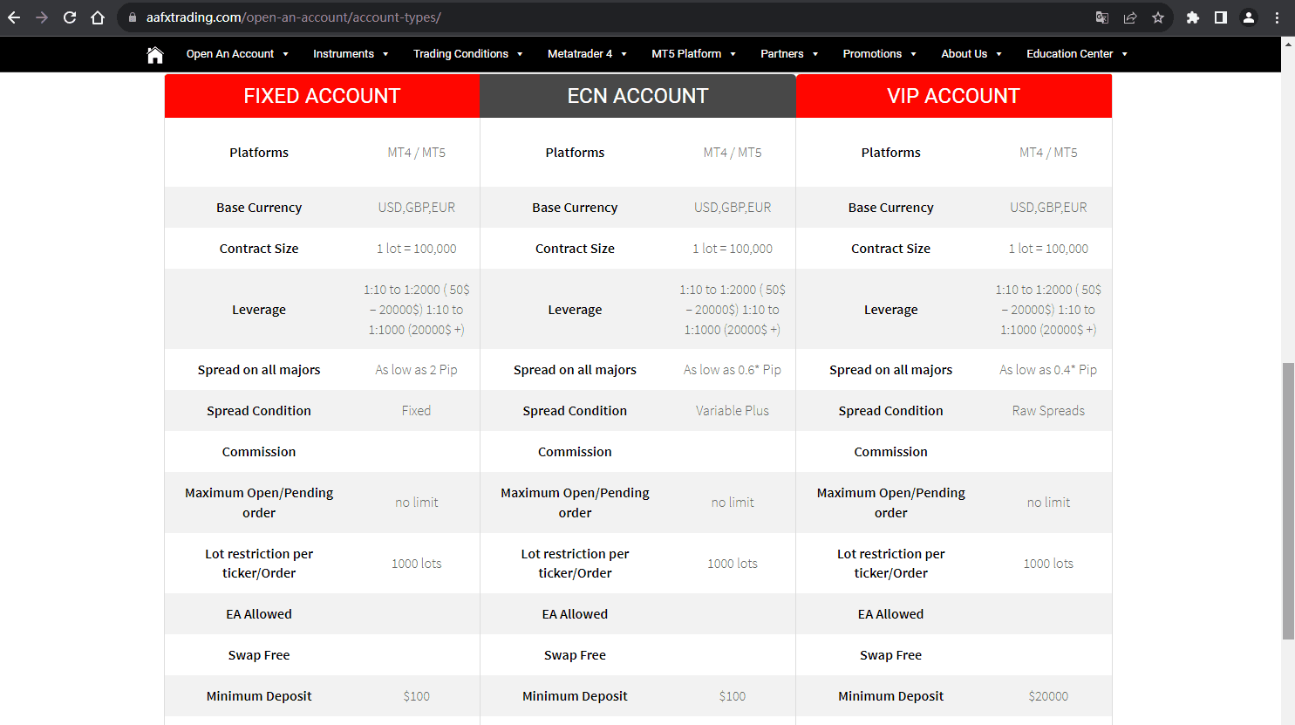1295x725 pixels.
Task: Click ECN account 'USD,GBP,EUR' value
Action: (x=733, y=208)
